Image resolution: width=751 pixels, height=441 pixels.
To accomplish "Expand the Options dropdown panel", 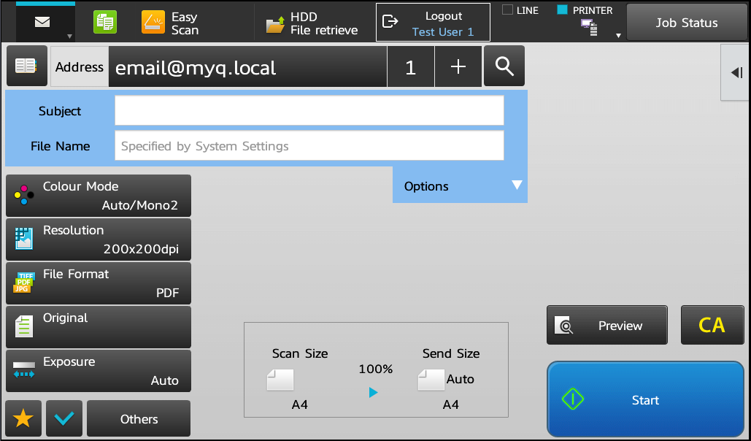I will pyautogui.click(x=460, y=185).
